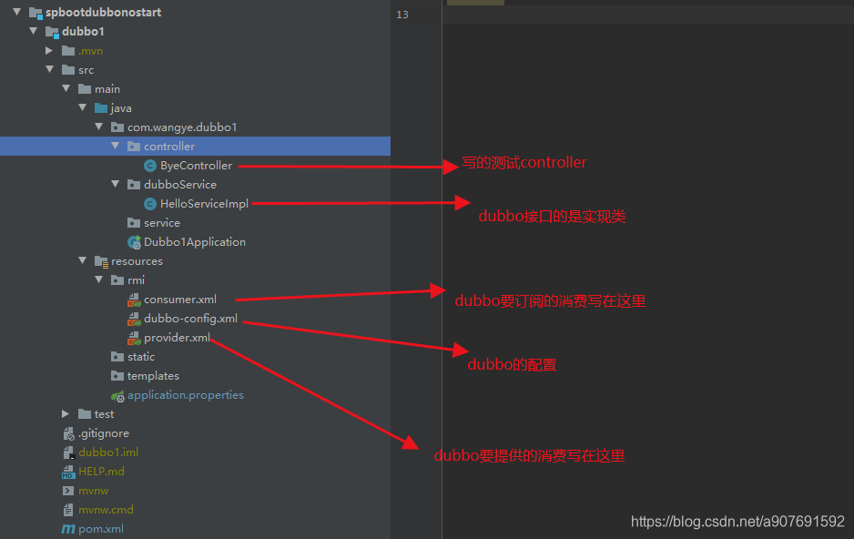Click line number 13 in editor gutter
Viewport: 854px width, 539px height.
[402, 15]
